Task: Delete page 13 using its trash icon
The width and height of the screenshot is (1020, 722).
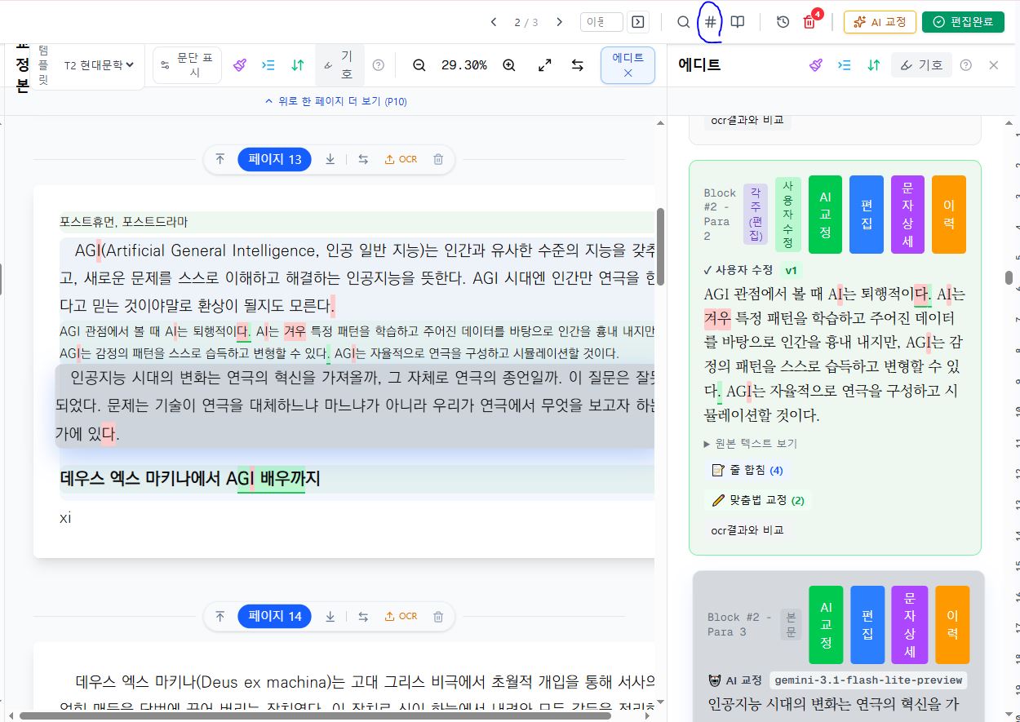Action: (438, 159)
